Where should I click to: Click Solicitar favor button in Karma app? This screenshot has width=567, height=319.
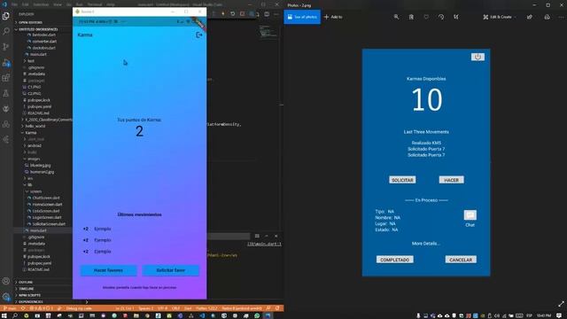[x=170, y=270]
